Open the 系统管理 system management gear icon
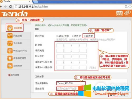The height and width of the screenshot is (99, 132). pos(10,66)
